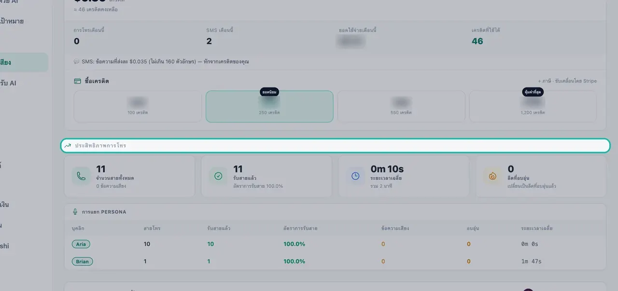
Task: Click the การแยก PERSONA table title
Action: [x=104, y=212]
